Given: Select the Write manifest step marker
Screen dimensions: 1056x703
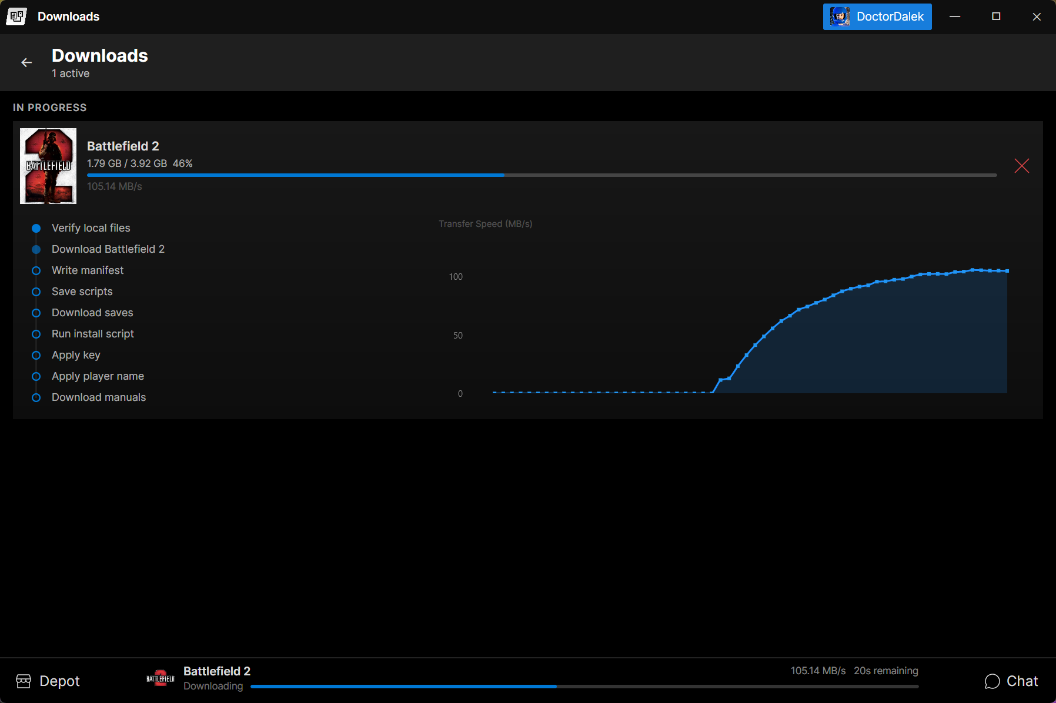Looking at the screenshot, I should click(x=36, y=270).
